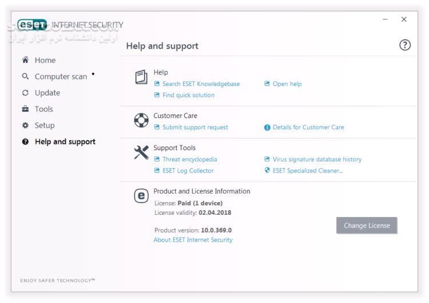
Task: Click About ESET Internet Security link
Action: click(x=193, y=240)
